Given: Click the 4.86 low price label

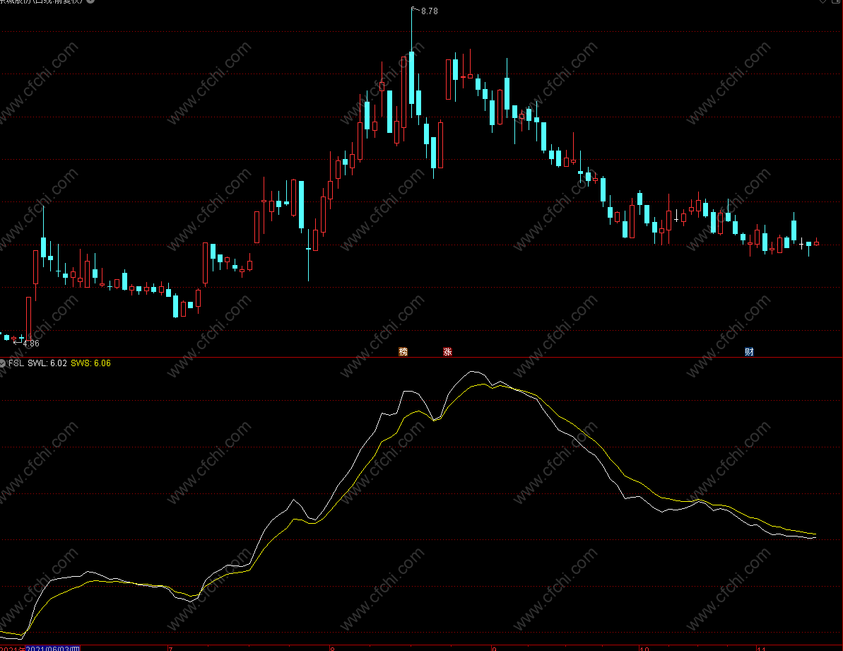Looking at the screenshot, I should point(31,344).
